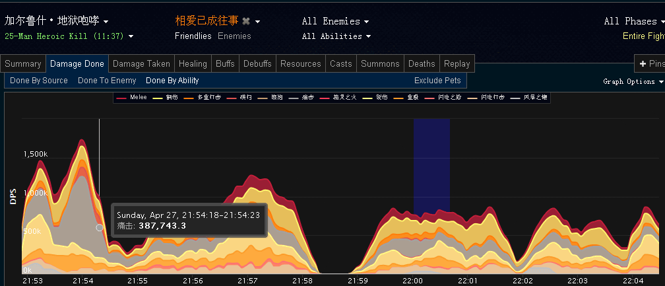Toggle the 痛击 series in the legend
Image resolution: width=665 pixels, height=286 pixels.
[x=302, y=98]
